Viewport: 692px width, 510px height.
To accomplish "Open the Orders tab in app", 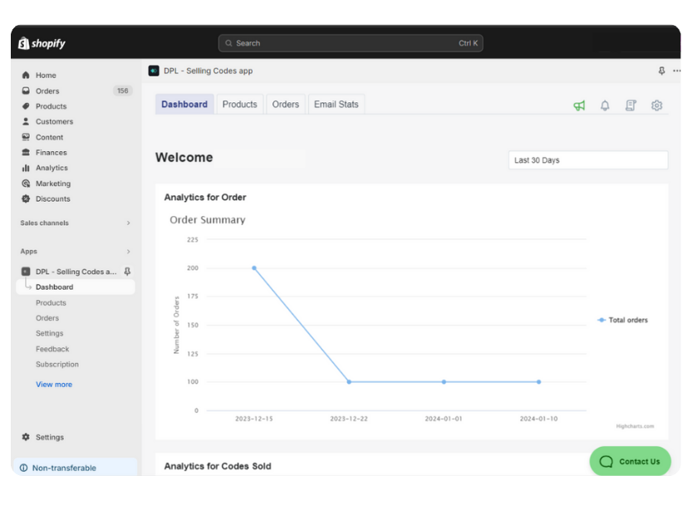I will 285,105.
